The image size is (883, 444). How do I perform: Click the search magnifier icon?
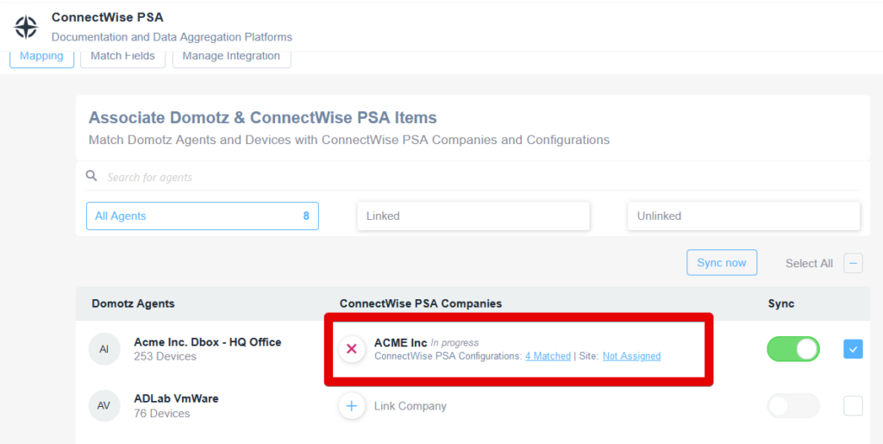91,176
